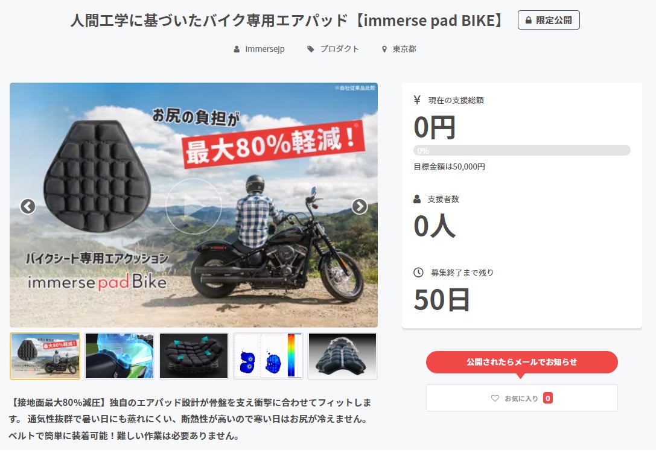This screenshot has height=453, width=656.
Task: Click the tag icon next to プロダクト
Action: [x=310, y=49]
